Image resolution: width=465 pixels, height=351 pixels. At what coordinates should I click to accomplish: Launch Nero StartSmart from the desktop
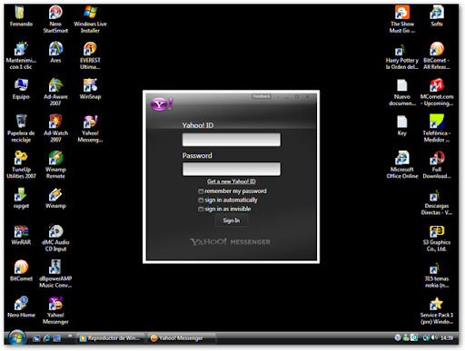[x=55, y=13]
